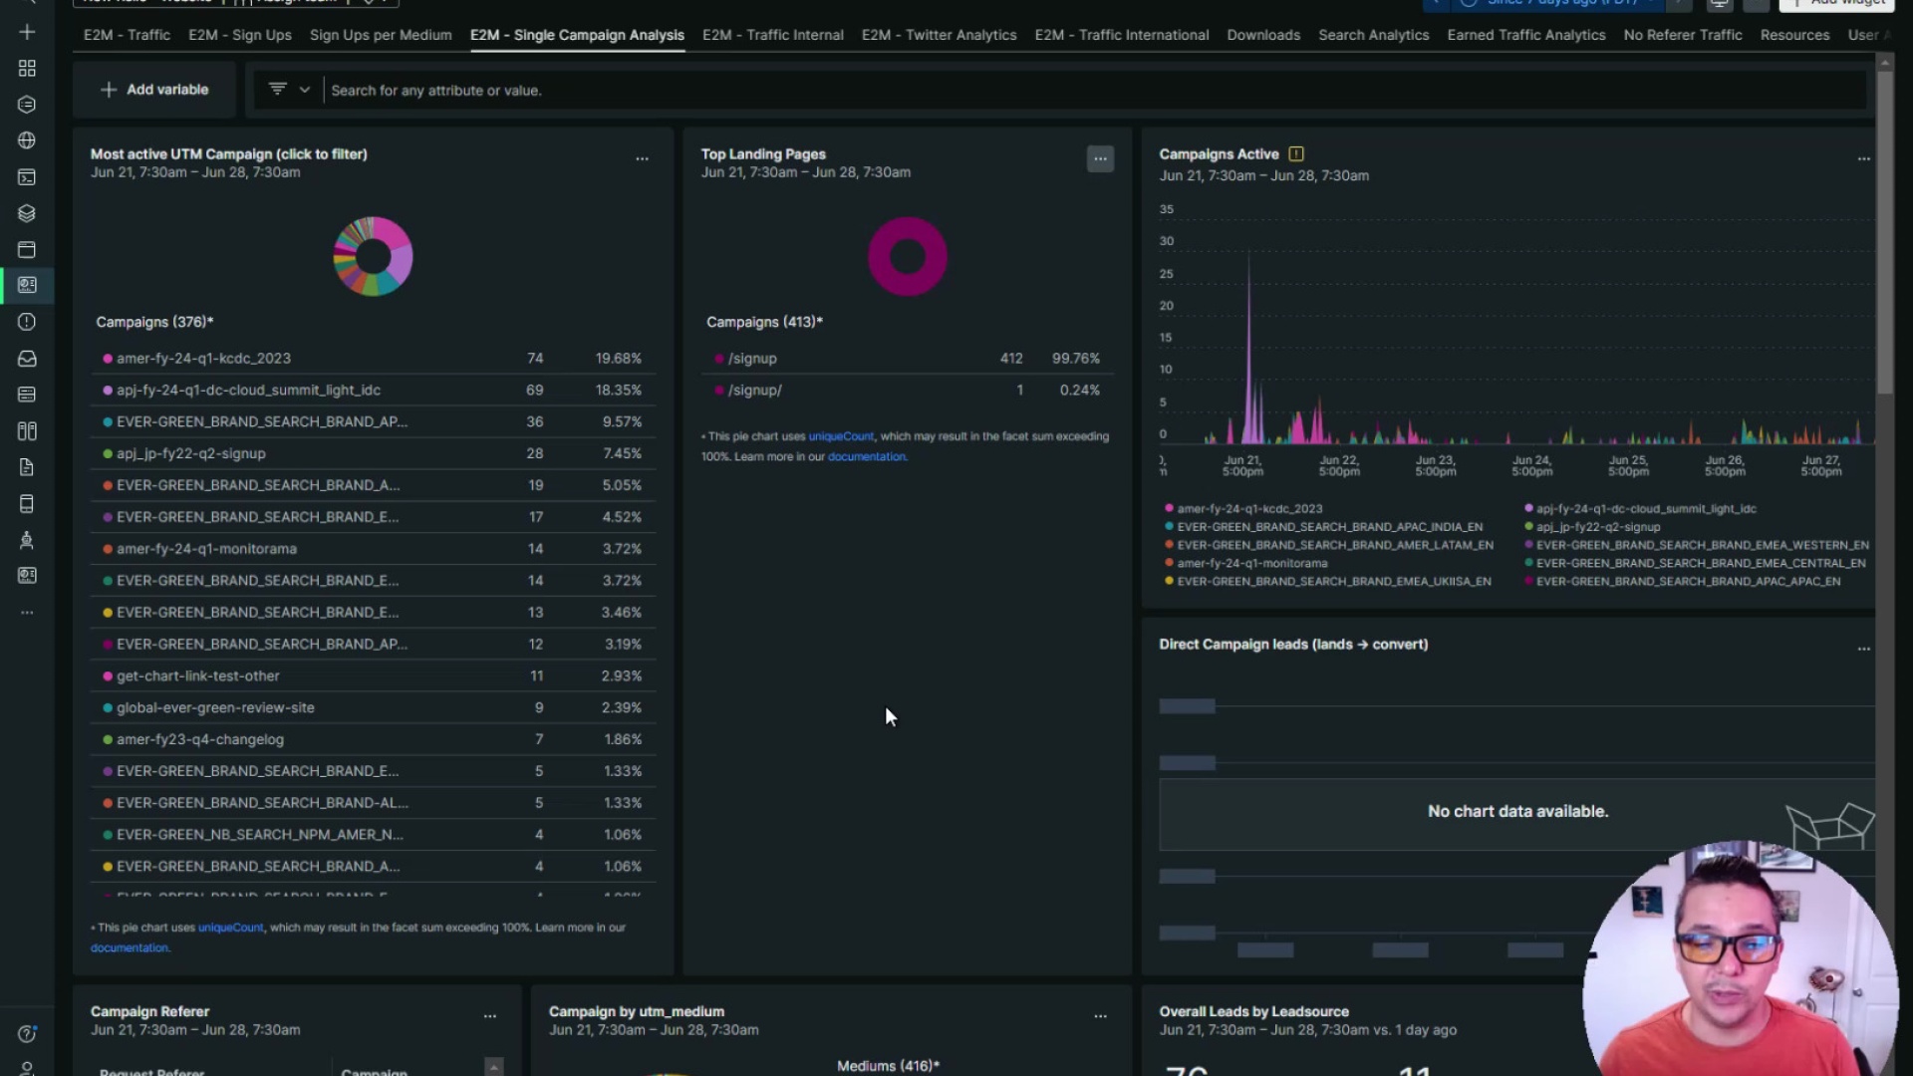The width and height of the screenshot is (1913, 1076).
Task: Open the globe icon in the left sidebar
Action: (27, 140)
